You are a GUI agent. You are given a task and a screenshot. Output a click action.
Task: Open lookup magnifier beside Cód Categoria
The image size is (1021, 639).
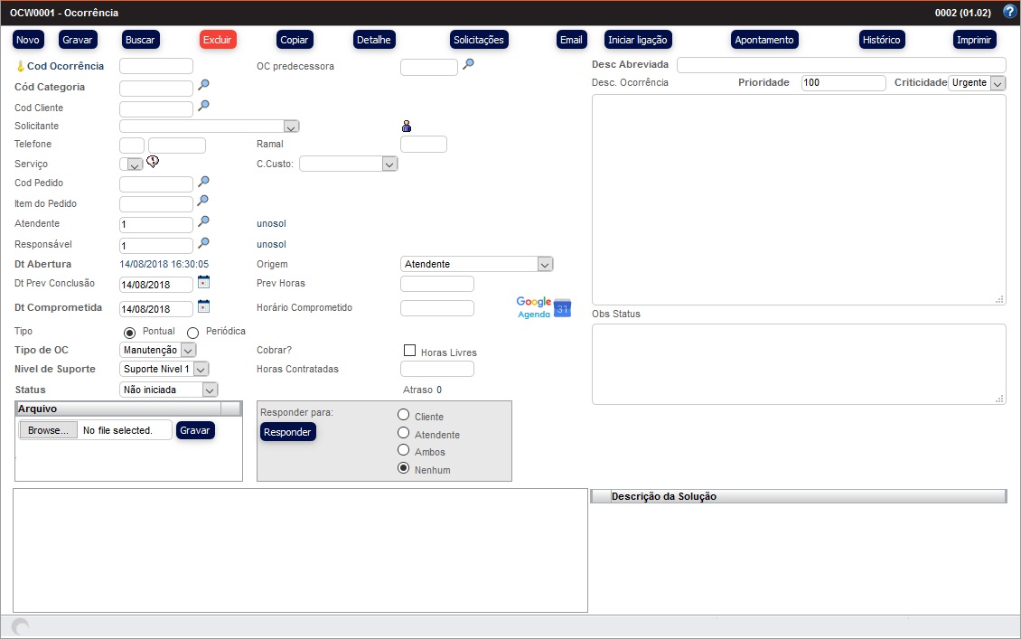click(204, 86)
